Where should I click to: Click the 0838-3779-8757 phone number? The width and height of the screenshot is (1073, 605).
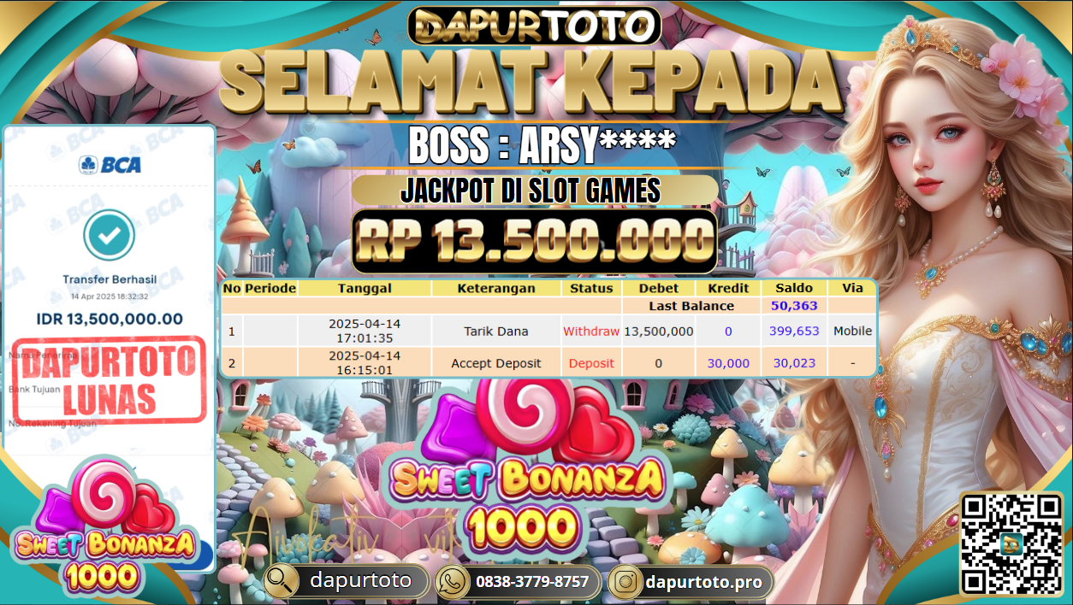[x=532, y=582]
